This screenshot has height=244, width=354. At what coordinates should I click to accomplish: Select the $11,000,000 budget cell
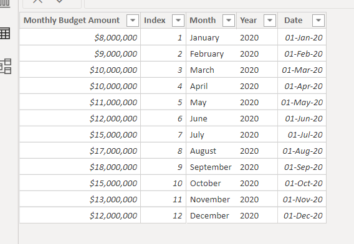click(80, 102)
